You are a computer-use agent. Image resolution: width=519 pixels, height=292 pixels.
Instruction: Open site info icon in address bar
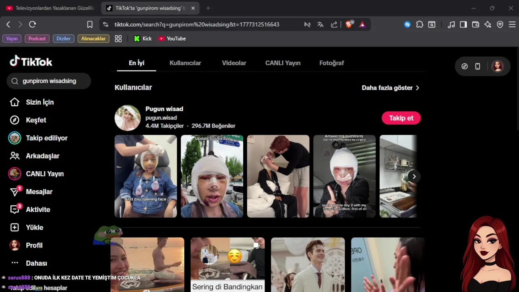click(x=106, y=24)
